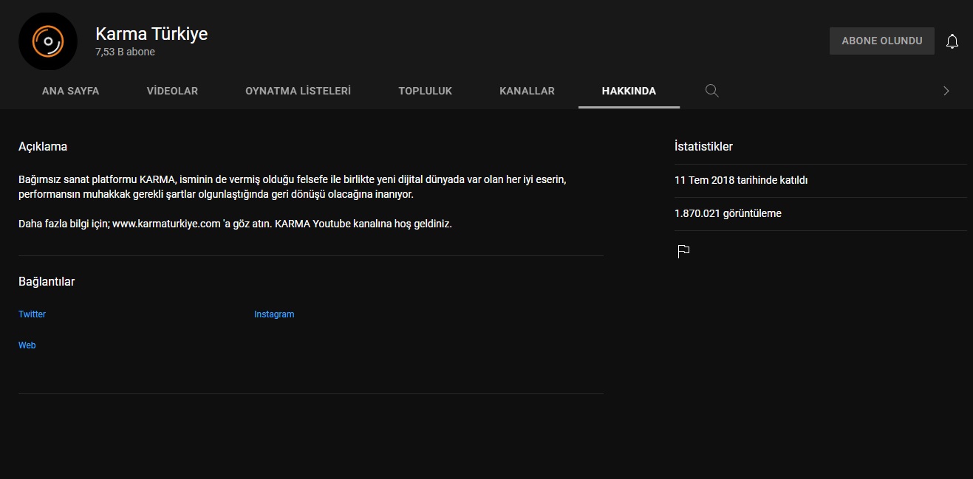Go to the OYNATMA LİSTELERİ tab
The height and width of the screenshot is (479, 973).
click(x=298, y=91)
